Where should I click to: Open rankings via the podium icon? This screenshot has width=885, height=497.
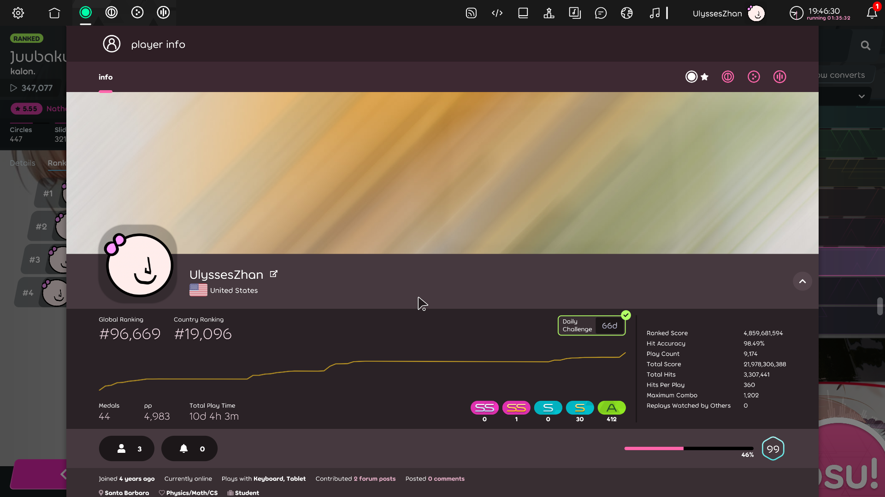pyautogui.click(x=549, y=12)
